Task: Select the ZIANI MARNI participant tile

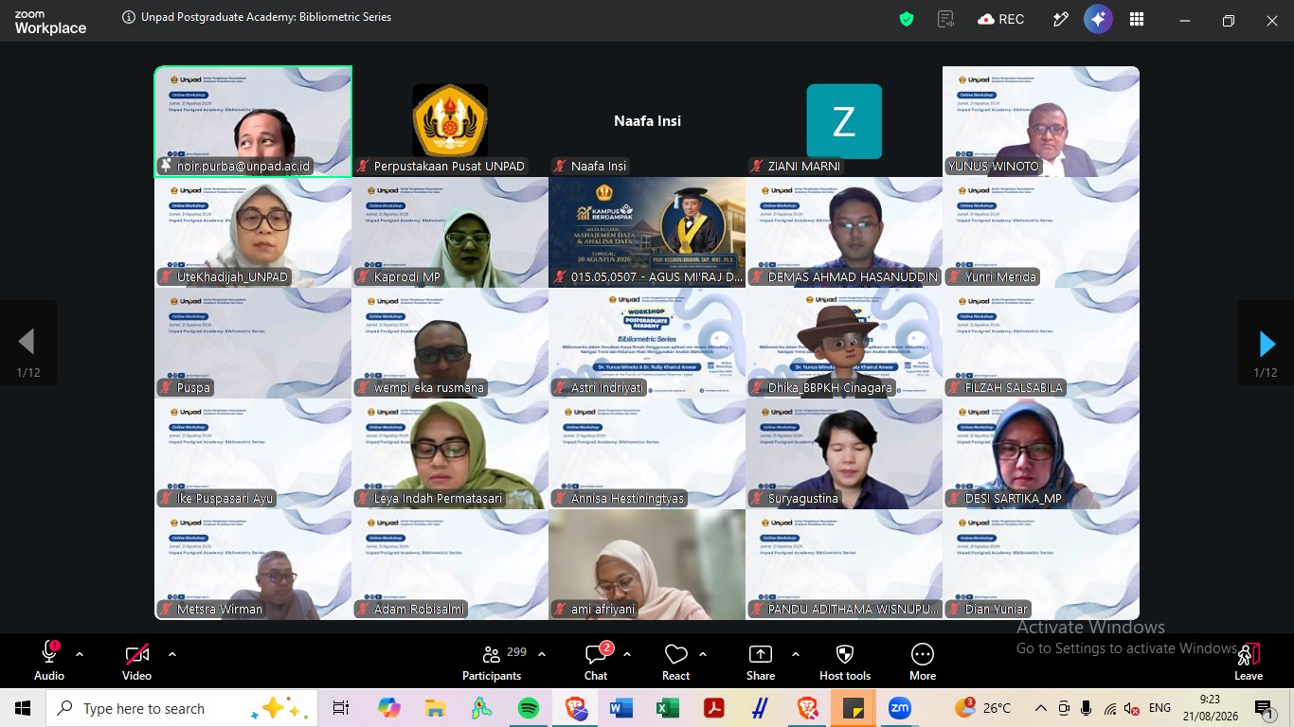Action: coord(844,121)
